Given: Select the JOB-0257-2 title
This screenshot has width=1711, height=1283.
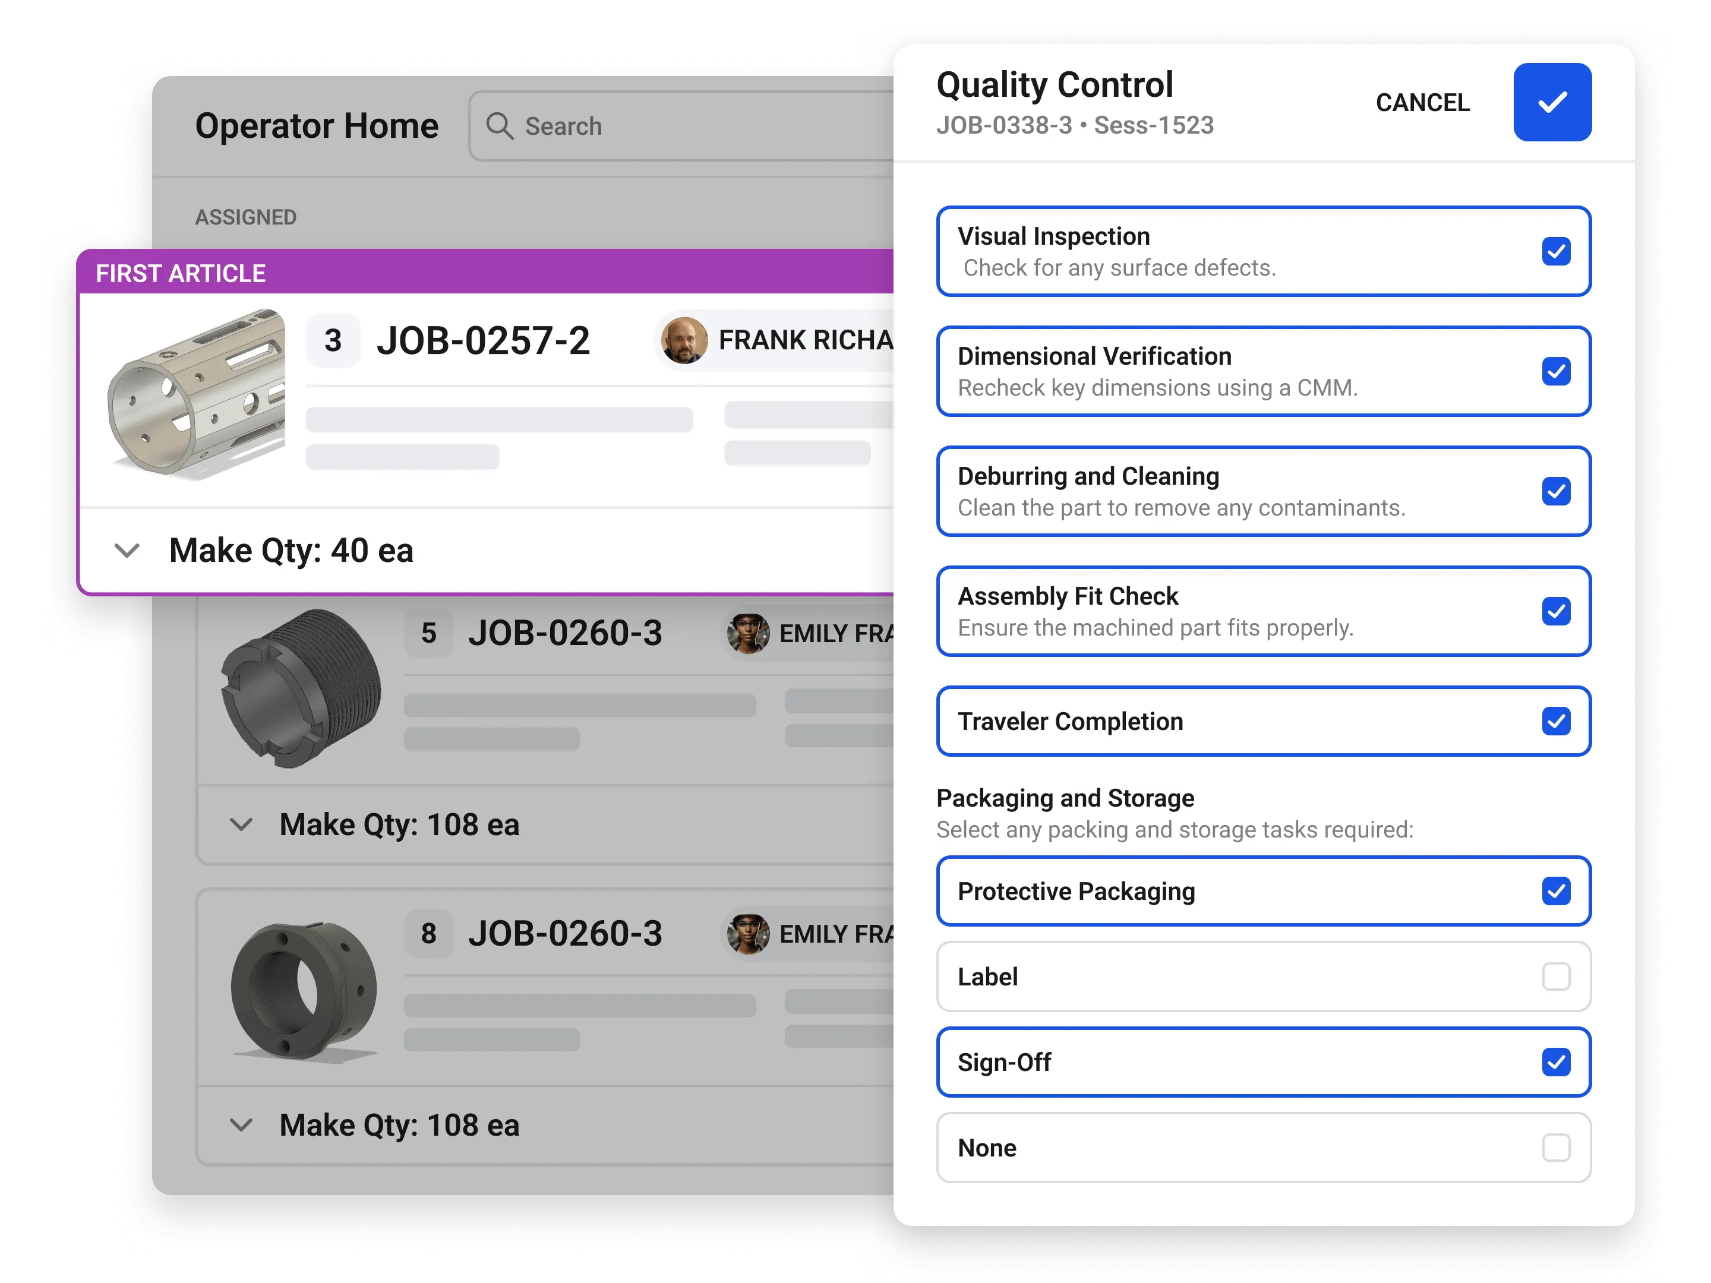Looking at the screenshot, I should (x=484, y=340).
